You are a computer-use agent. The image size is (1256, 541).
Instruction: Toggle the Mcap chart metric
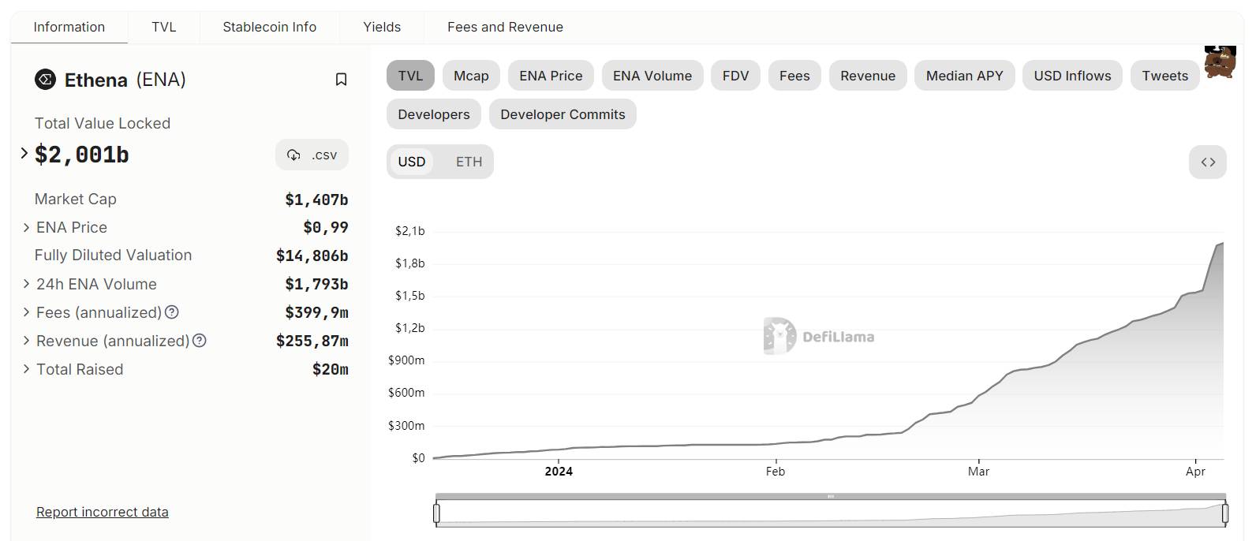click(471, 76)
